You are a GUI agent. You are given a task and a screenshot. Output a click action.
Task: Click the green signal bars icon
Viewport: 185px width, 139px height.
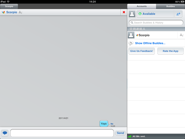pos(129,136)
